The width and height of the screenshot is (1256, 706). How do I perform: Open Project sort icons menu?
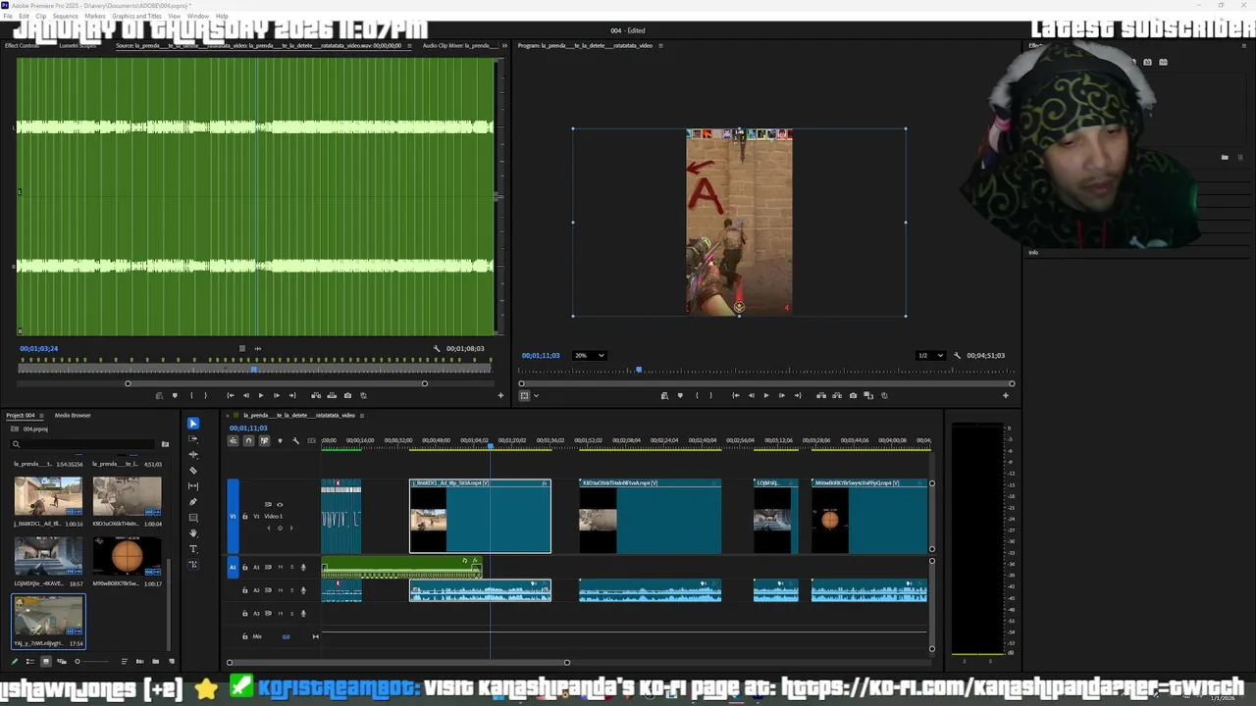point(124,661)
